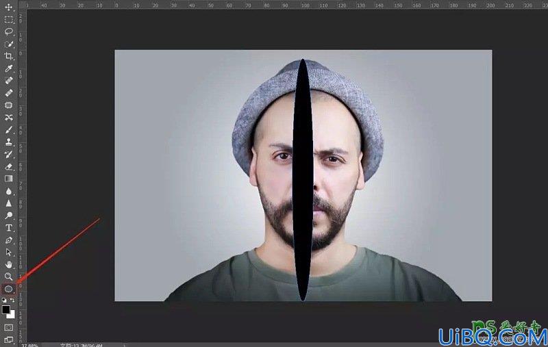Image resolution: width=548 pixels, height=347 pixels.
Task: Select the Ellipse shape tool
Action: pyautogui.click(x=9, y=289)
